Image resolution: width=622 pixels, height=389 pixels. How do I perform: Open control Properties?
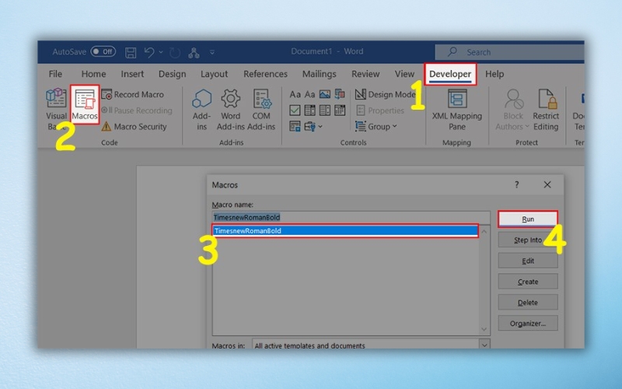coord(380,110)
